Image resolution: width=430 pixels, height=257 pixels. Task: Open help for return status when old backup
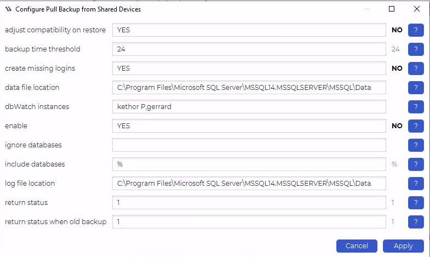(416, 222)
